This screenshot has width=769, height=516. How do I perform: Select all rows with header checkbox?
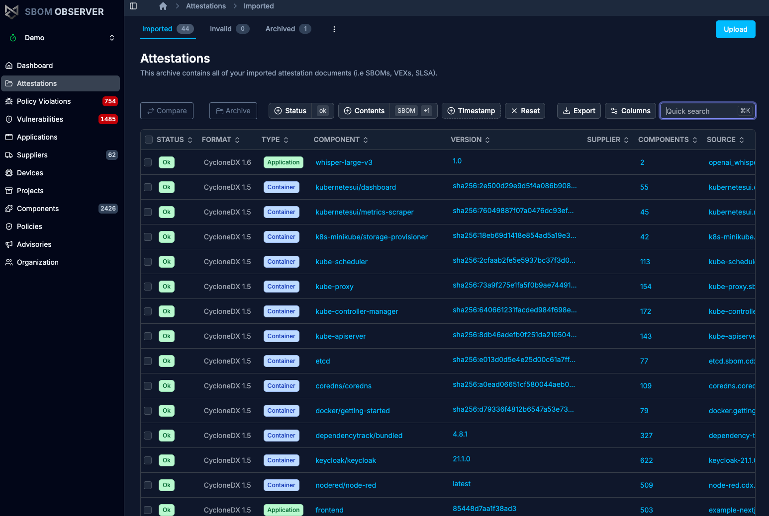(148, 140)
